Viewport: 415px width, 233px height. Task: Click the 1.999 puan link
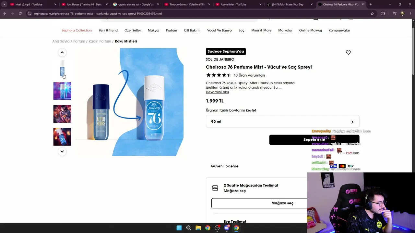(x=352, y=153)
